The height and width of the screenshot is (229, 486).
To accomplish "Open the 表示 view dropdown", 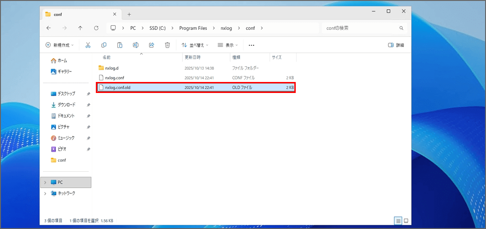I will tap(228, 45).
